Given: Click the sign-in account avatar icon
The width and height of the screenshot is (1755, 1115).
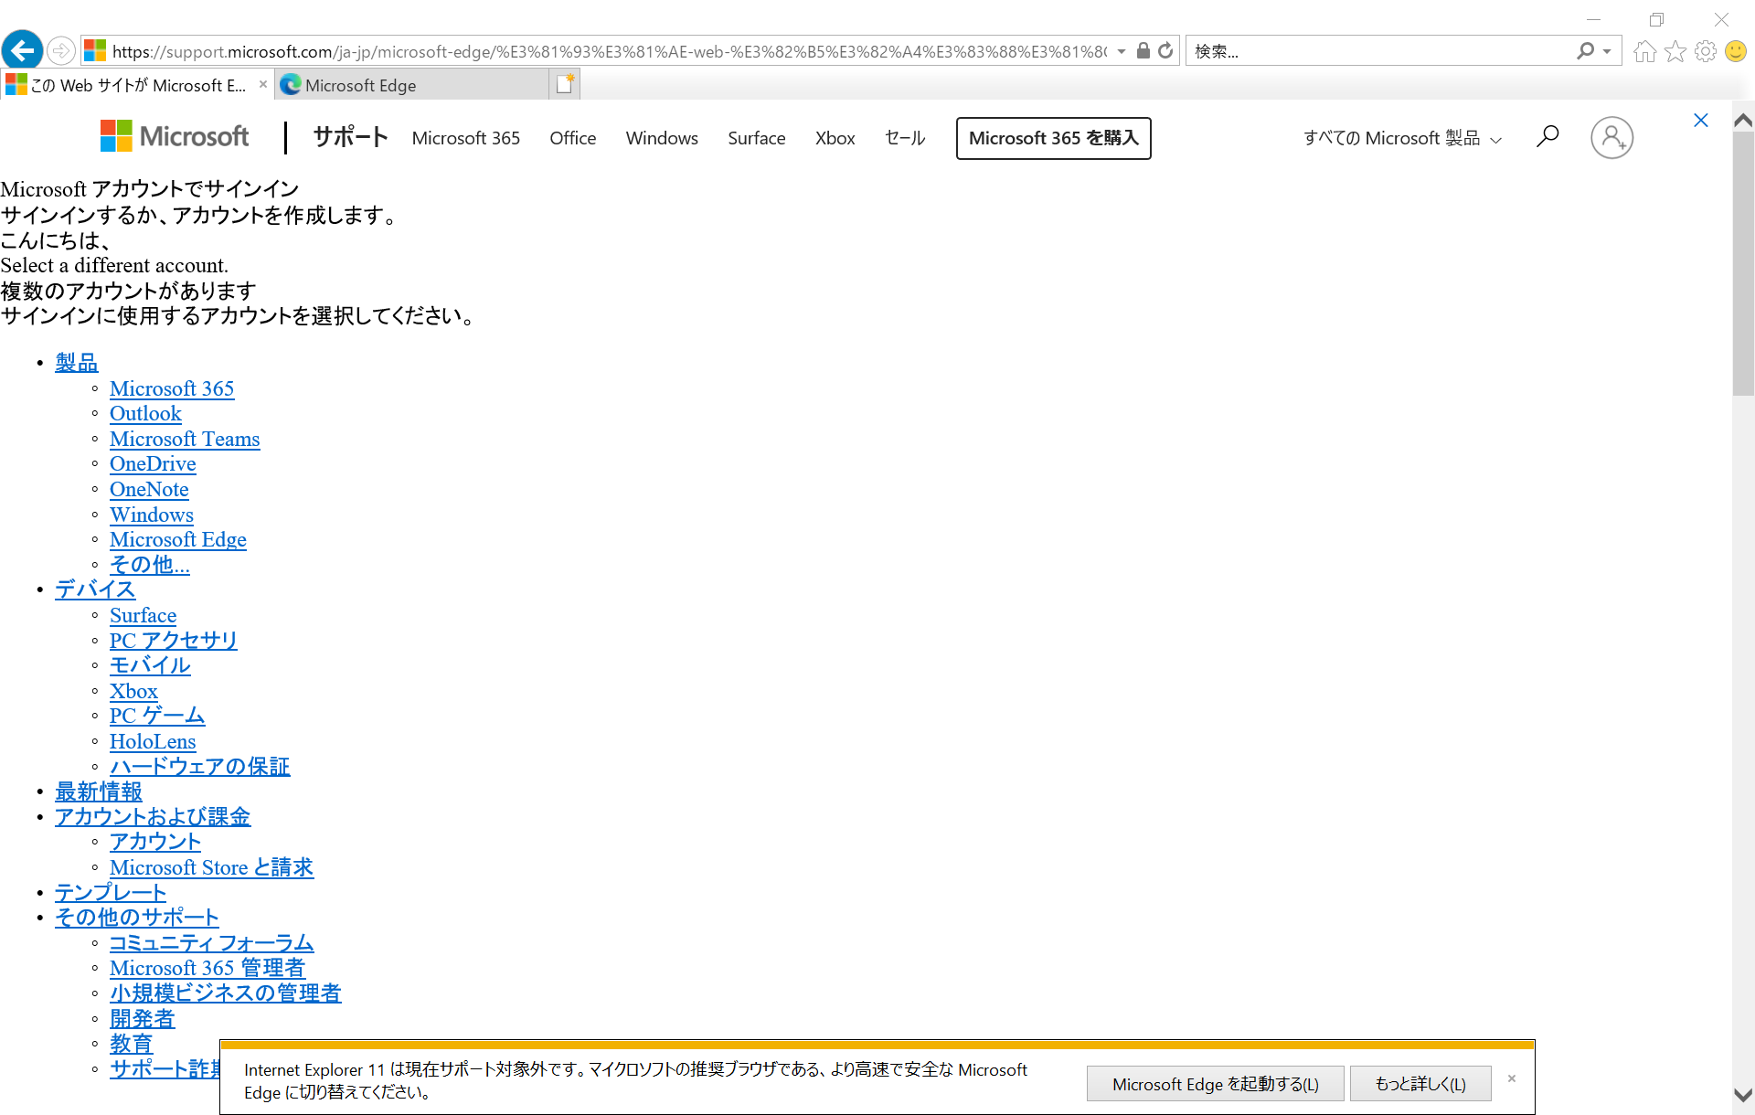Looking at the screenshot, I should 1611,138.
